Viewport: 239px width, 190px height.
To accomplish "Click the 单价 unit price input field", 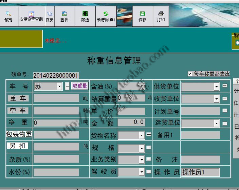I will click(131, 111).
